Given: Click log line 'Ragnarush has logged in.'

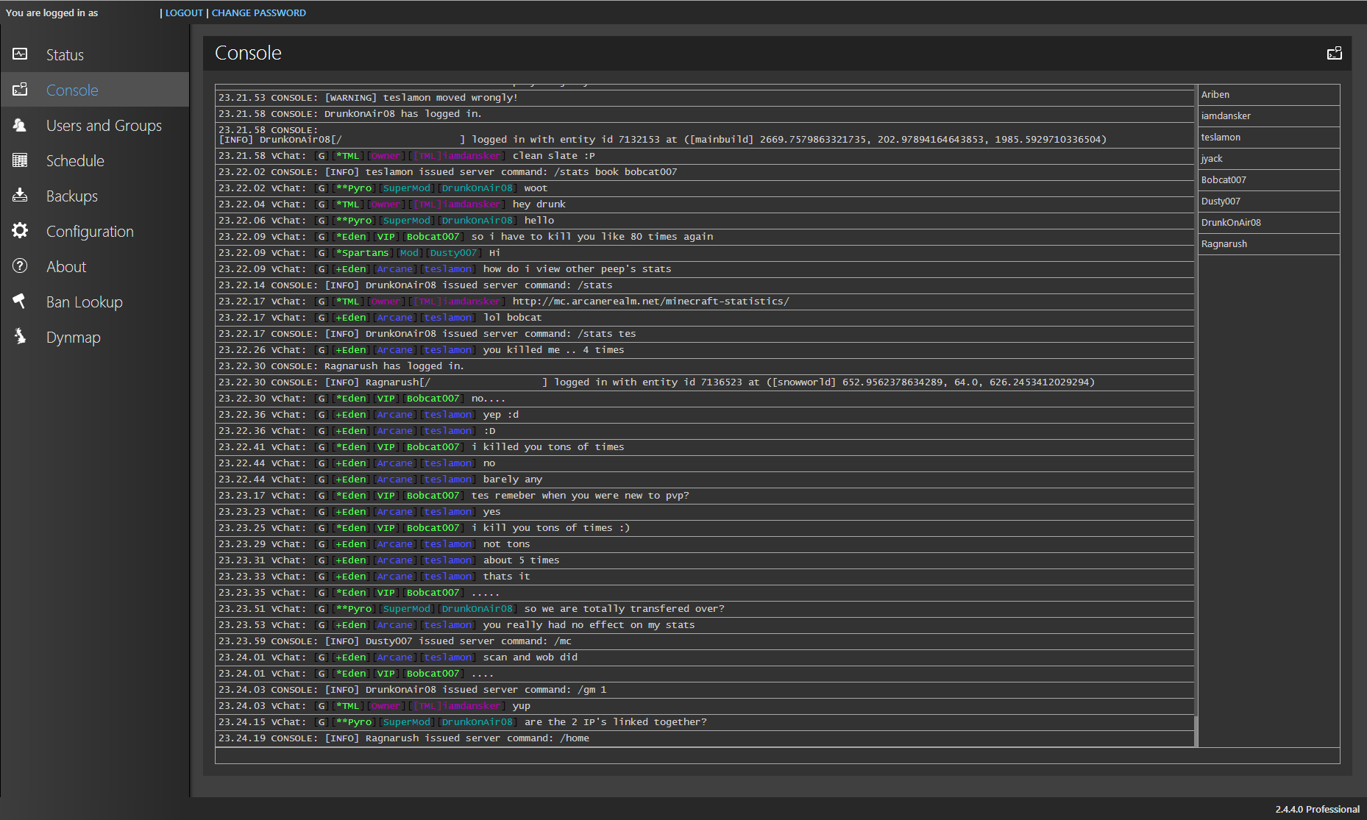Looking at the screenshot, I should [x=704, y=366].
